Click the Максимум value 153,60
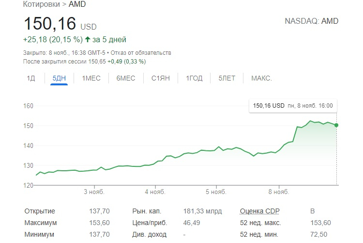The image size is (363, 243). [x=100, y=223]
